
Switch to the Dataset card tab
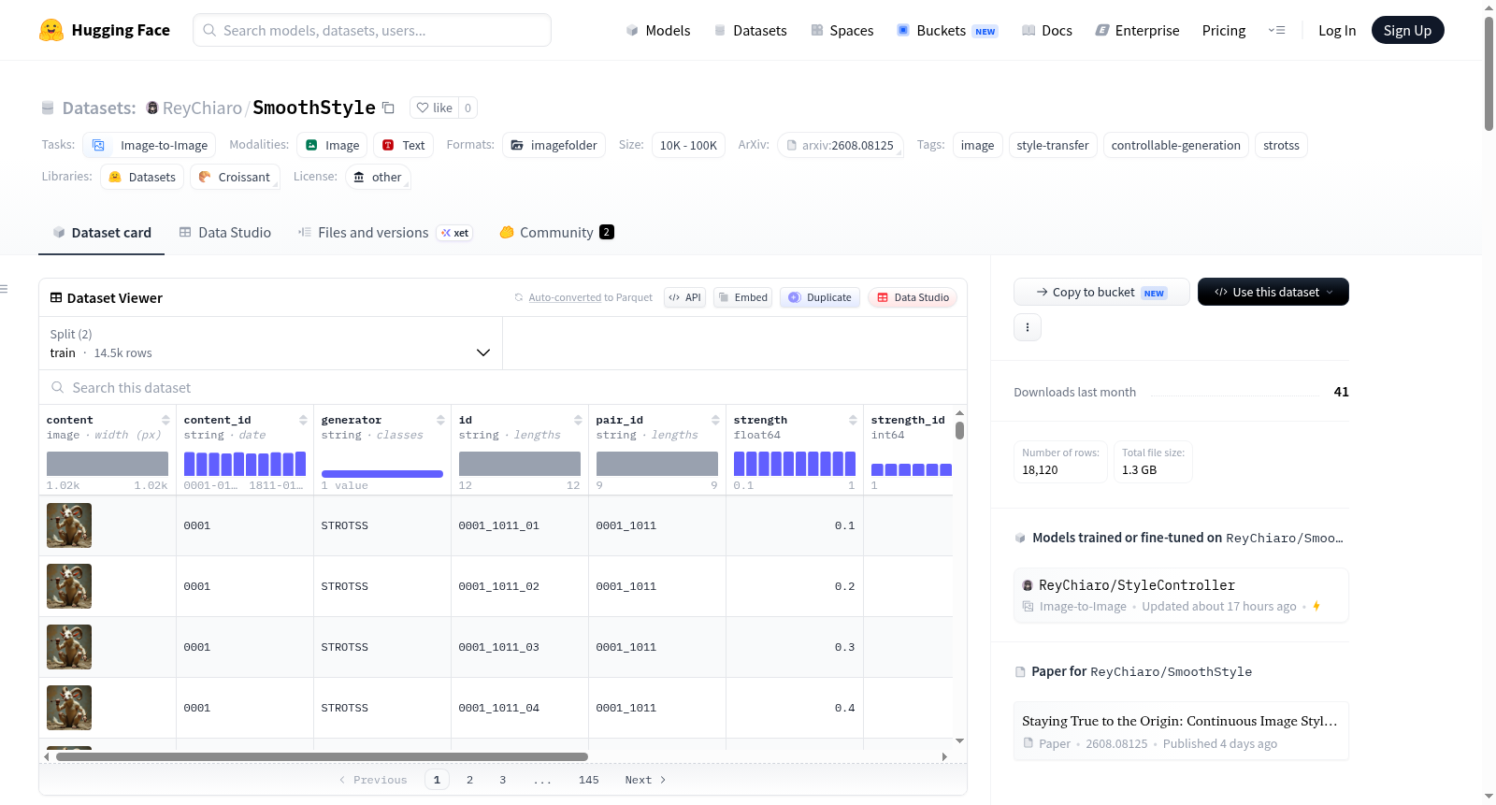tap(102, 233)
